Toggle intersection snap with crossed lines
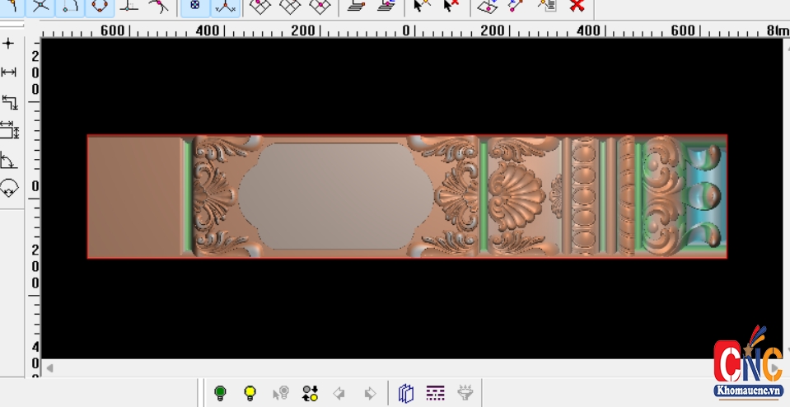Screen dimensions: 790x407 click(40, 7)
